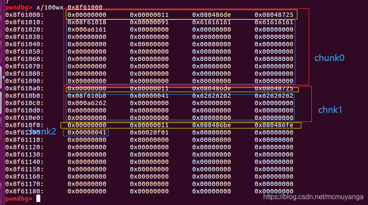Select address label 0x8f610d0:
The width and height of the screenshot is (368, 205).
[24, 110]
